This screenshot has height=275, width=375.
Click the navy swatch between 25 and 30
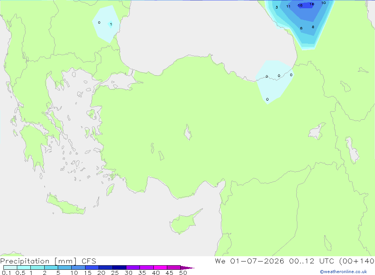click(x=119, y=267)
